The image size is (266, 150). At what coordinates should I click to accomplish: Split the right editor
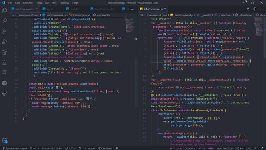pos(255,9)
